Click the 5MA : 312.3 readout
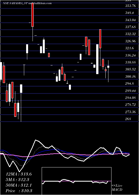Image resolution: width=139 pixels, height=195 pixels. click(x=18, y=180)
